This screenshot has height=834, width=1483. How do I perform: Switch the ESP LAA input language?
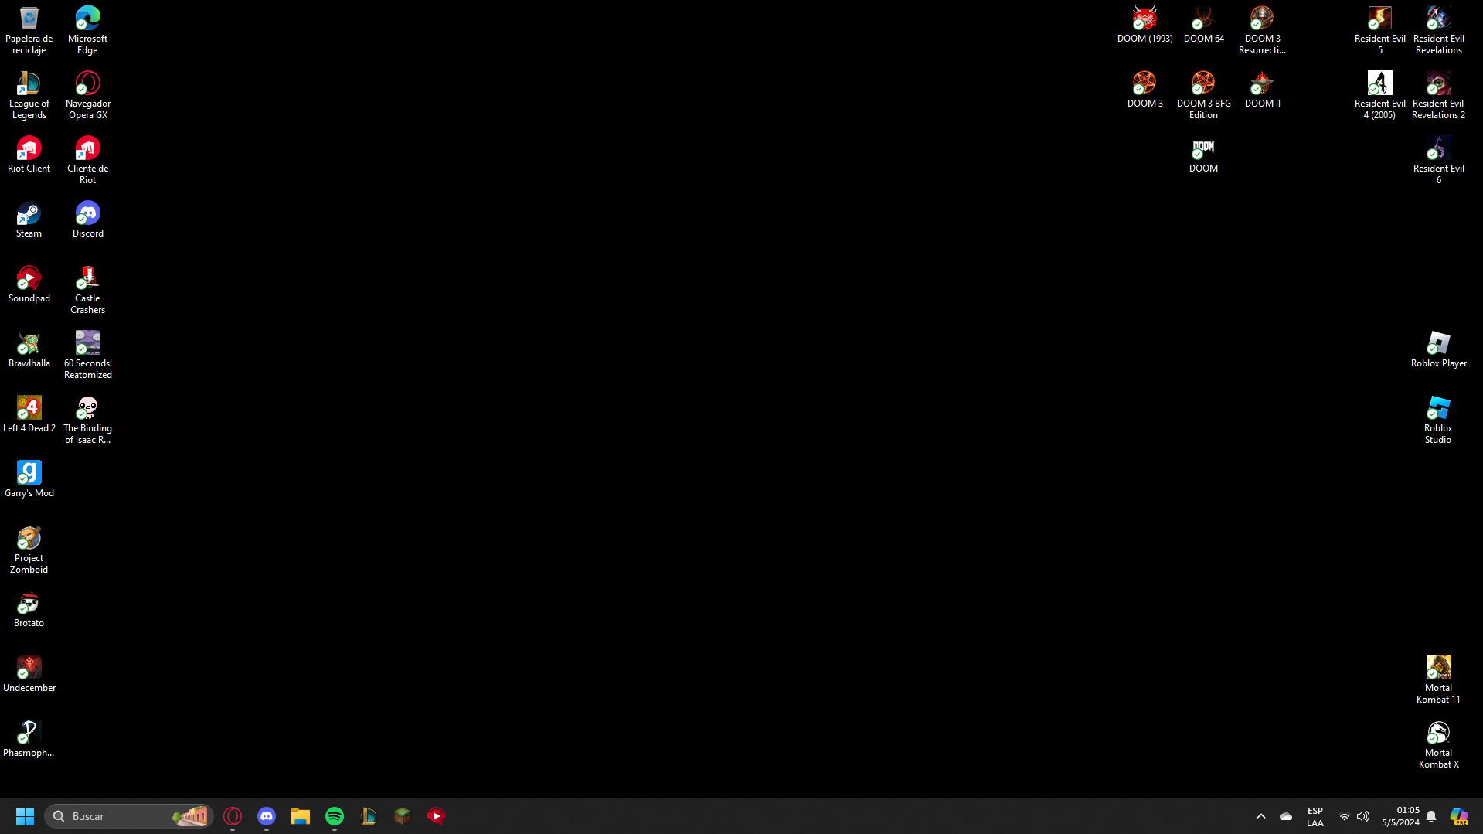(1315, 816)
